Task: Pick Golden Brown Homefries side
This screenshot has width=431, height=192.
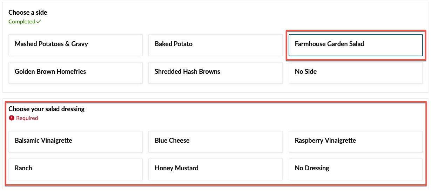Action: coord(75,73)
